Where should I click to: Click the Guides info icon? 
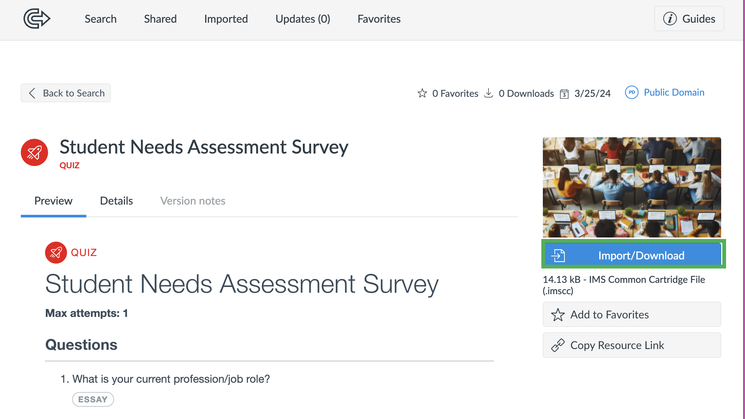click(x=670, y=19)
